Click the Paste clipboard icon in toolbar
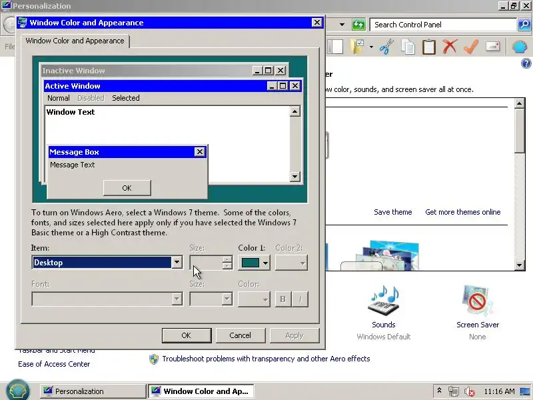The width and height of the screenshot is (533, 400). click(428, 47)
